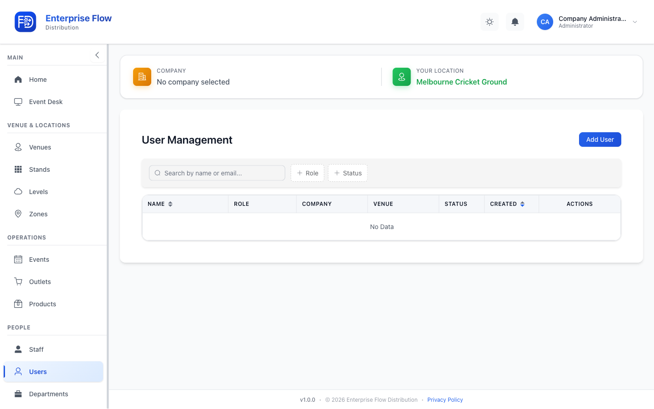Image resolution: width=654 pixels, height=409 pixels.
Task: Click the Departments briefcase icon
Action: click(18, 394)
